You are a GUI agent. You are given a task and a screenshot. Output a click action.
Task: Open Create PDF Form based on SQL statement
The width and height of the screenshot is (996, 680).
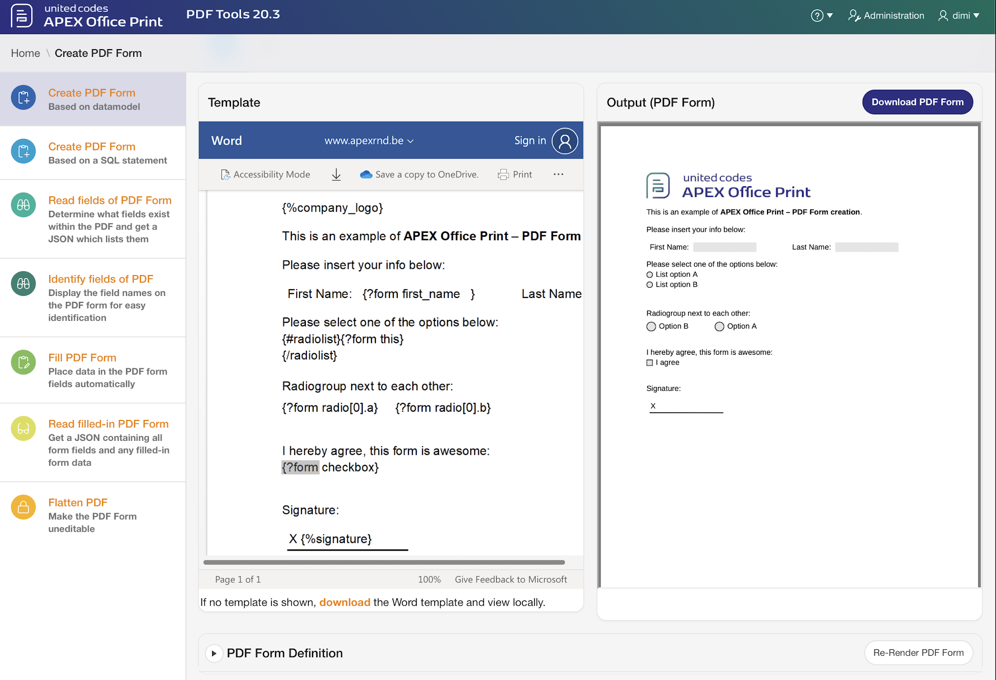point(91,147)
